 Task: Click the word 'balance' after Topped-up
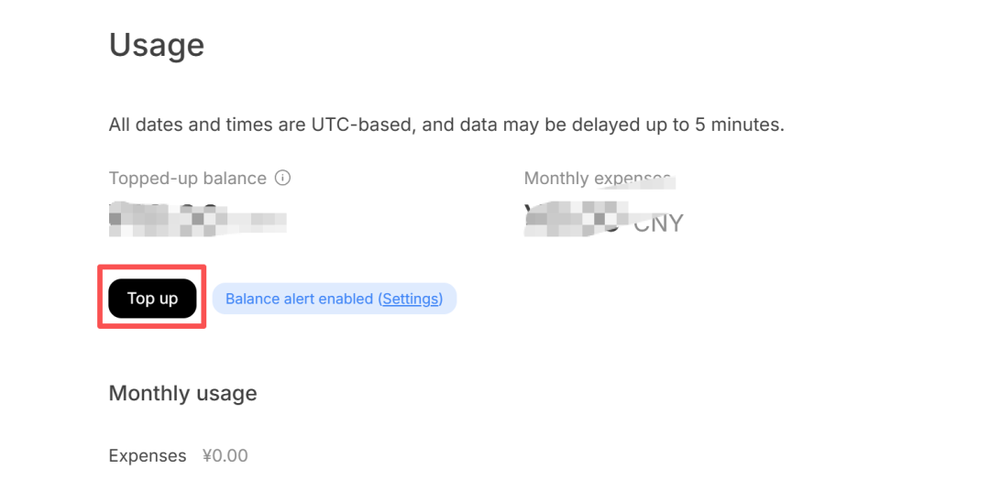point(235,179)
